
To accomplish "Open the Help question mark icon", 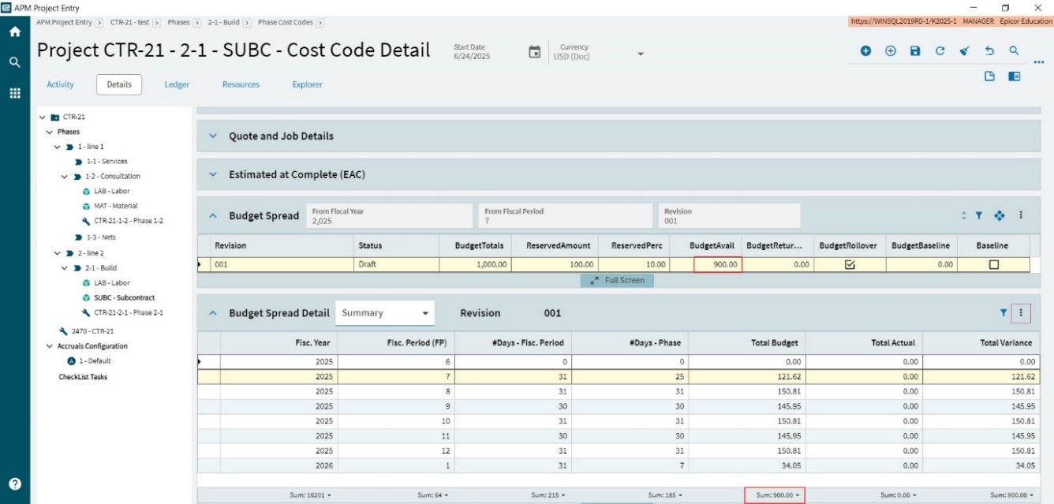I will [x=14, y=484].
